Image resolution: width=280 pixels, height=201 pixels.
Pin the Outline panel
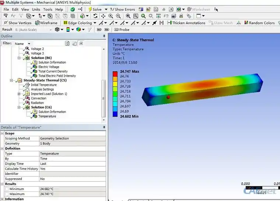(x=104, y=36)
